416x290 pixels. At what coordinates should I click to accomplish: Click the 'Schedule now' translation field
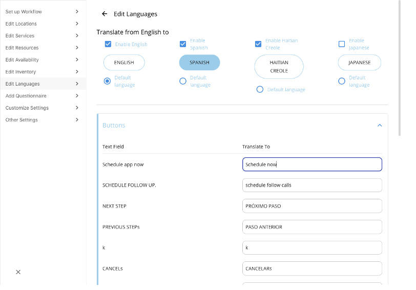(x=312, y=164)
